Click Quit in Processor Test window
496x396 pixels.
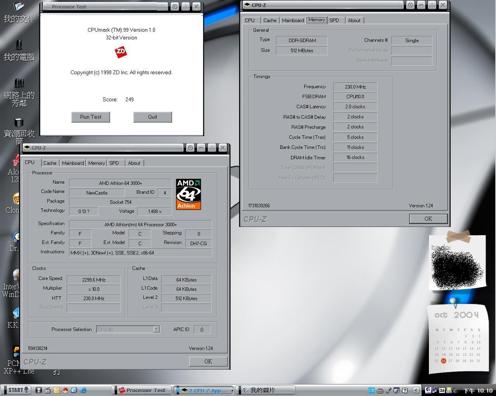click(x=152, y=117)
